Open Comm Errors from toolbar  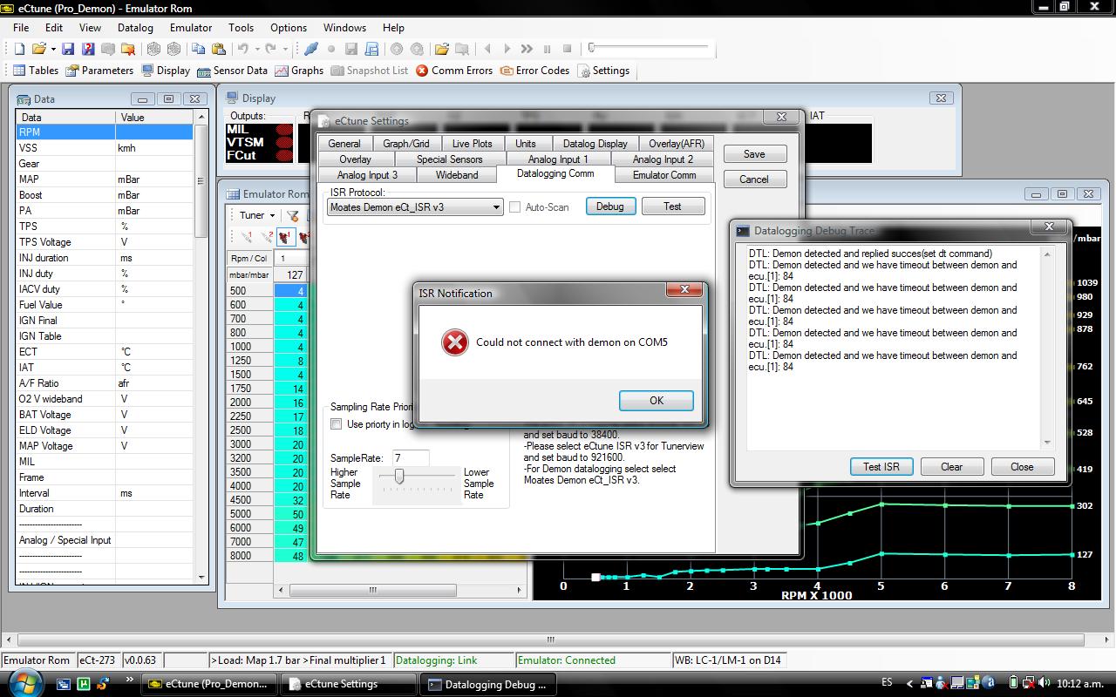pos(454,71)
